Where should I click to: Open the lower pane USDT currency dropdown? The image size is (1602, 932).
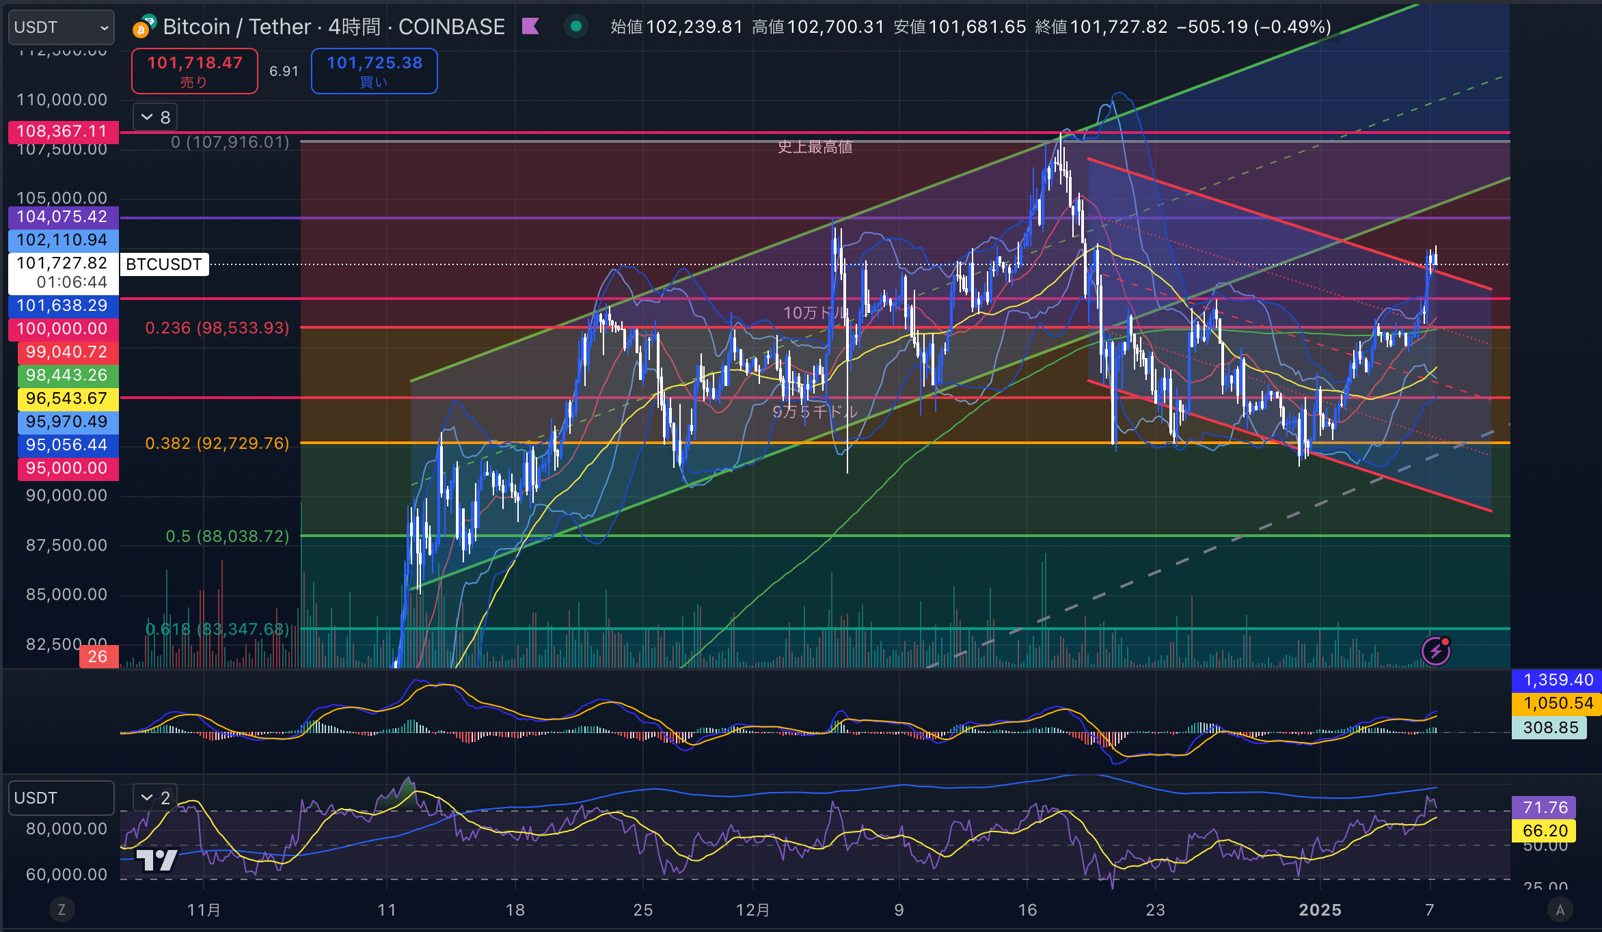(62, 798)
